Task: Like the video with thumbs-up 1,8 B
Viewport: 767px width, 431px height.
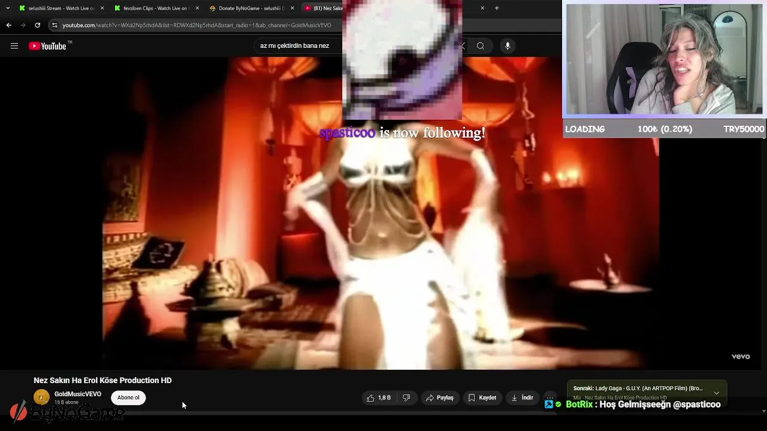Action: point(379,397)
